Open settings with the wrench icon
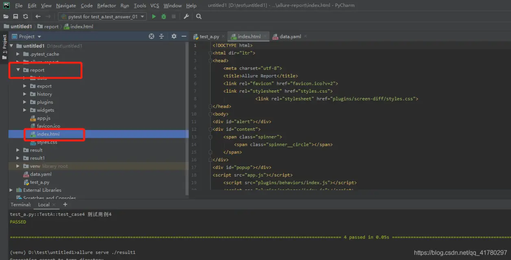This screenshot has height=260, width=511. pyautogui.click(x=186, y=16)
